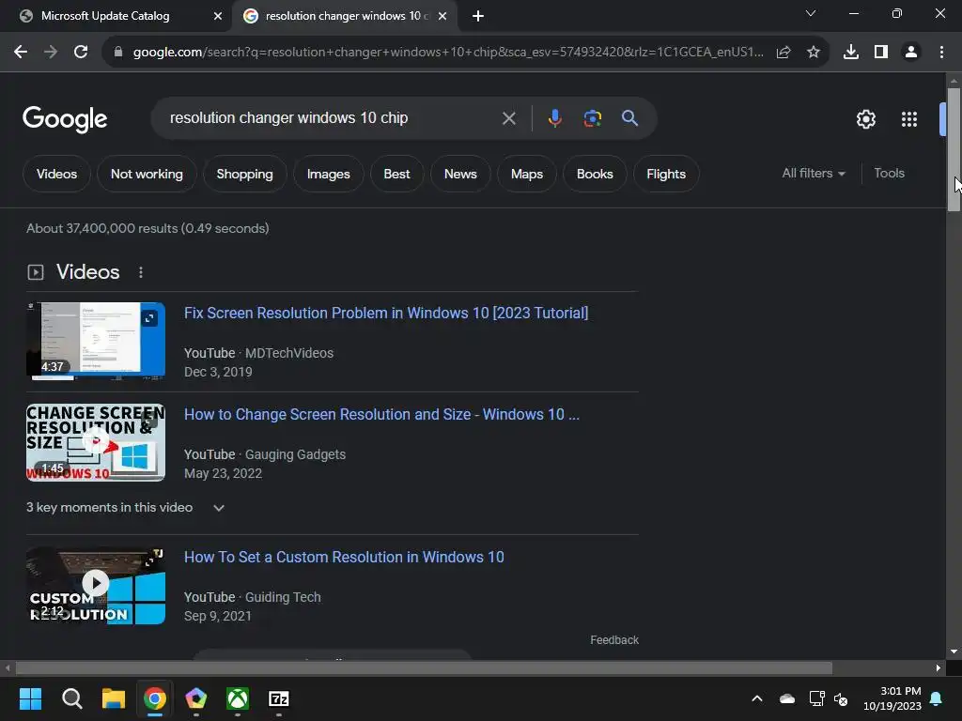Expand 3 key moments in this video

coord(125,508)
